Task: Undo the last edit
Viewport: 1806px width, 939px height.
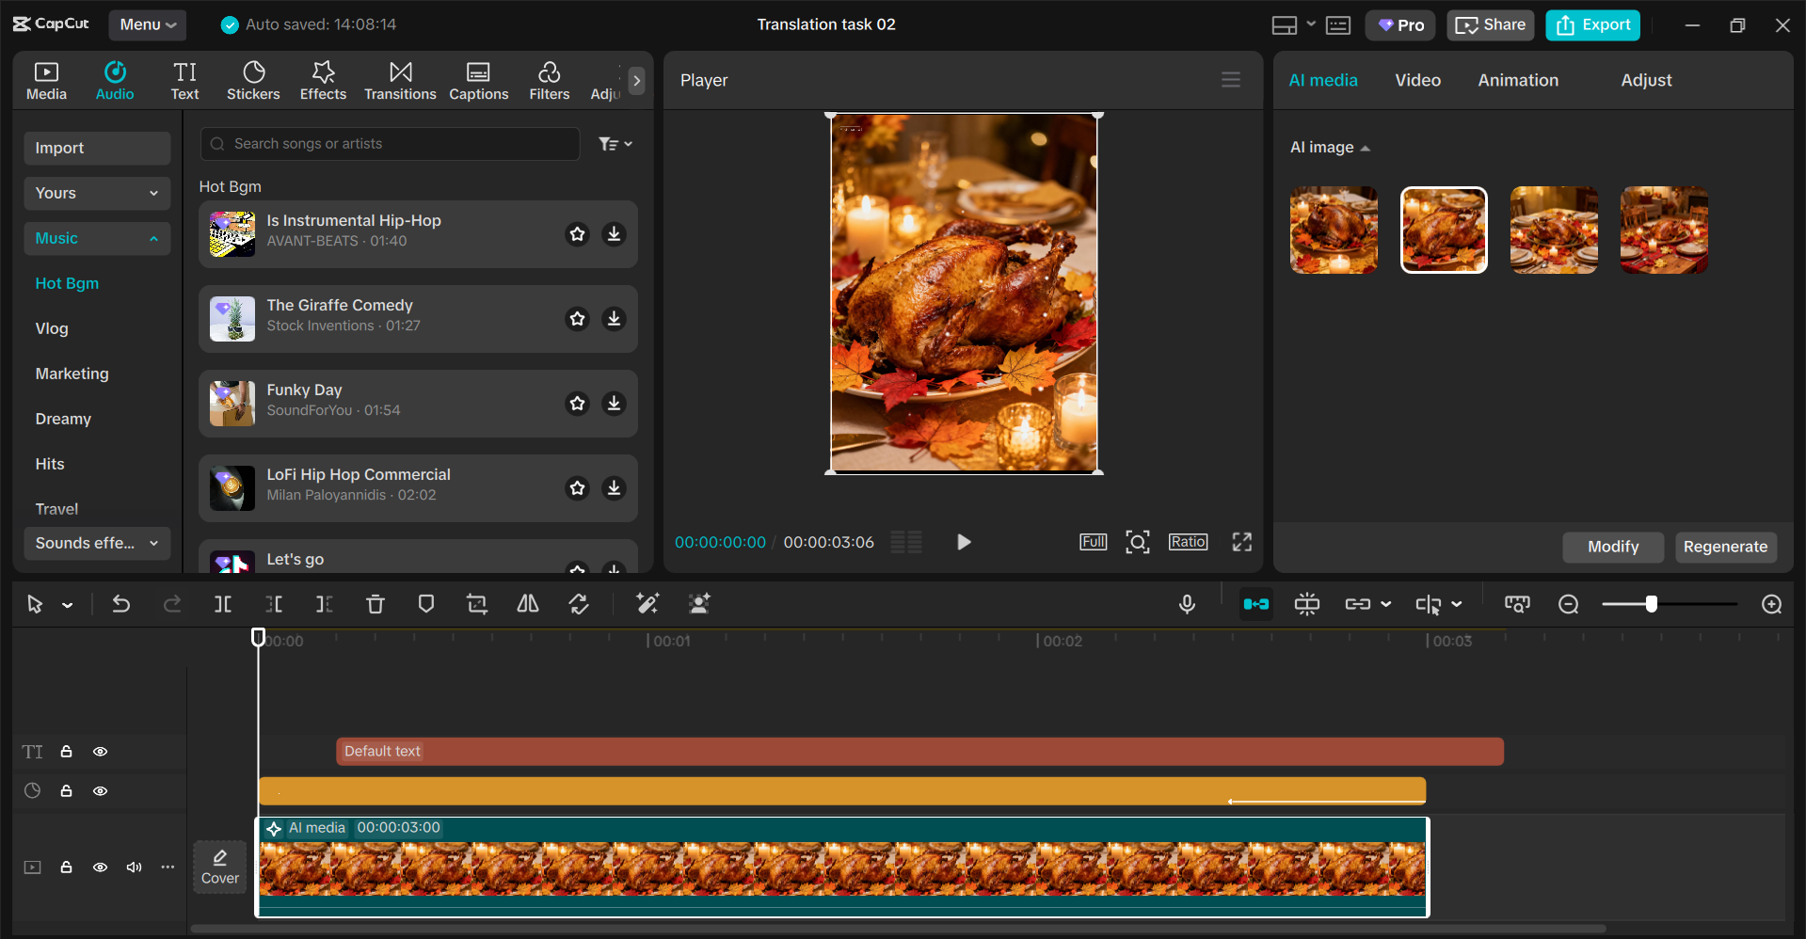Action: [121, 604]
